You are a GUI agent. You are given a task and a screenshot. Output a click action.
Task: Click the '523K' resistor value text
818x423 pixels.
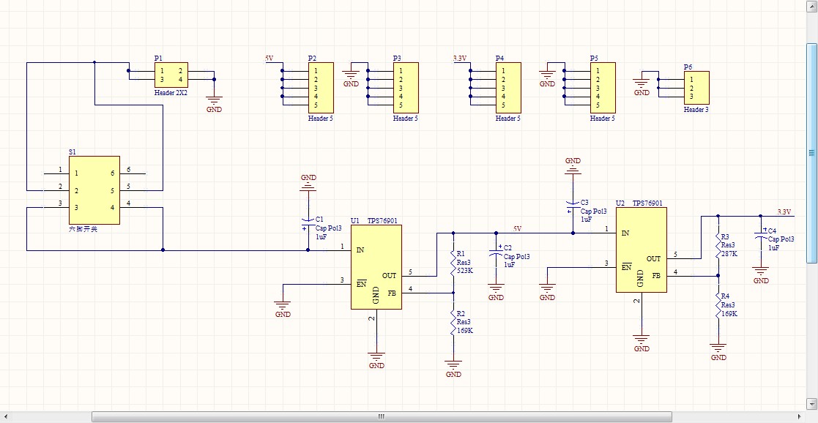pos(465,271)
